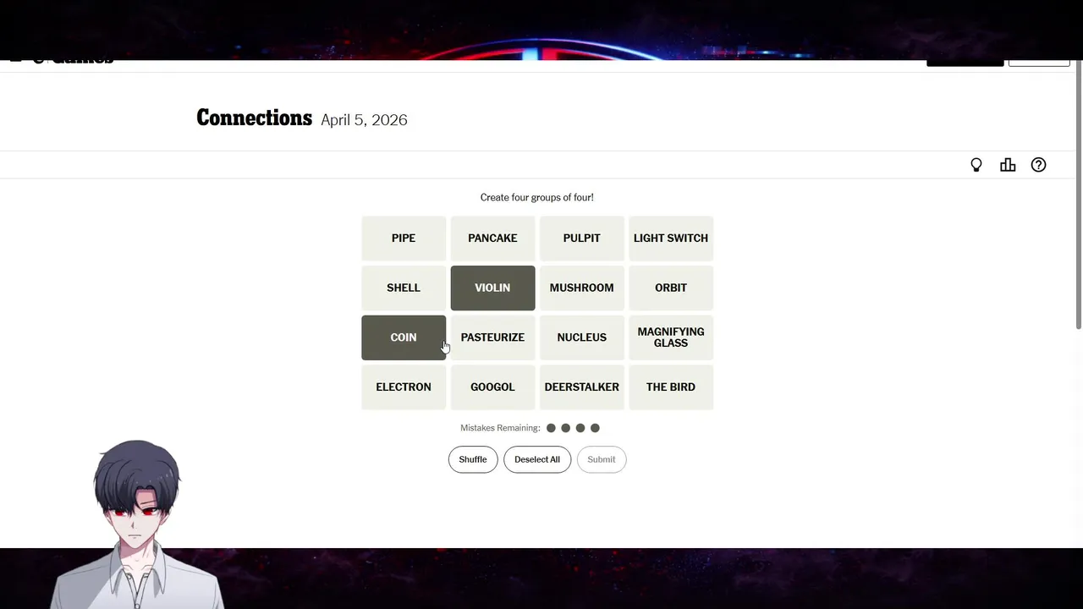1083x609 pixels.
Task: Select the LIGHT SWITCH tile
Action: coord(671,239)
